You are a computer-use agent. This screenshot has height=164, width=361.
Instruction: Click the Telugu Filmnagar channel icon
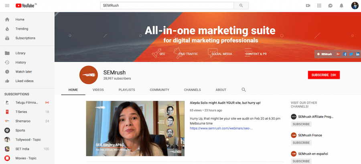coord(7,103)
